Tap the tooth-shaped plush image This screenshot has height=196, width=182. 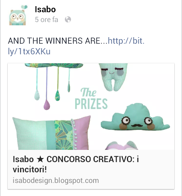tap(113, 77)
